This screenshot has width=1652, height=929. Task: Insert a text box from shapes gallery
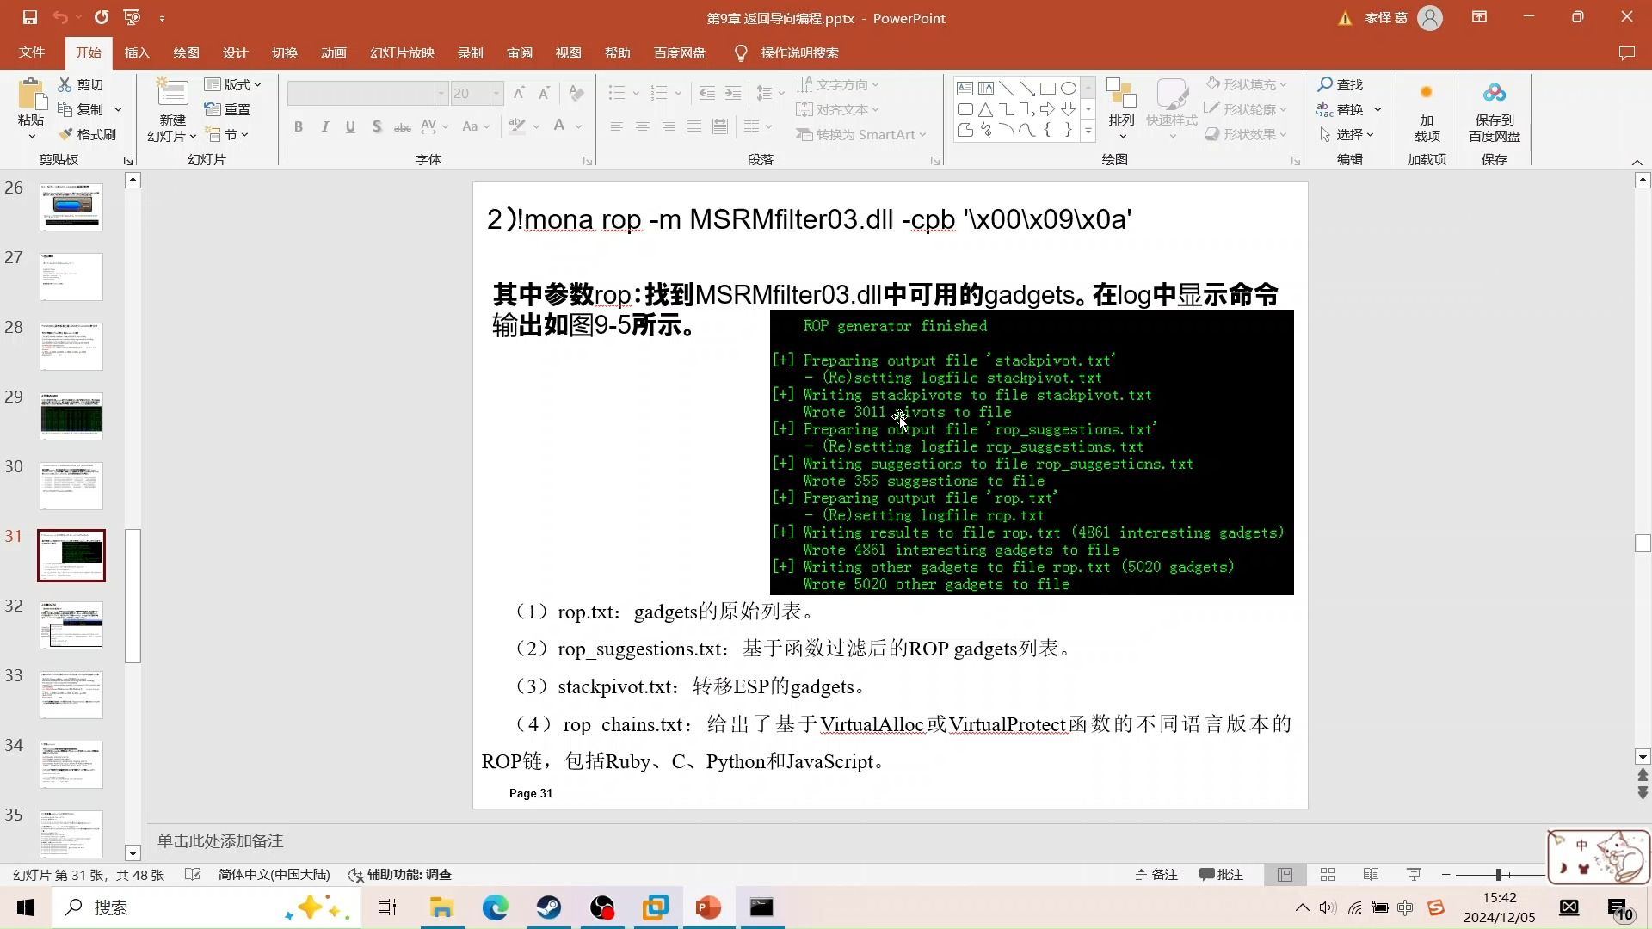(965, 88)
